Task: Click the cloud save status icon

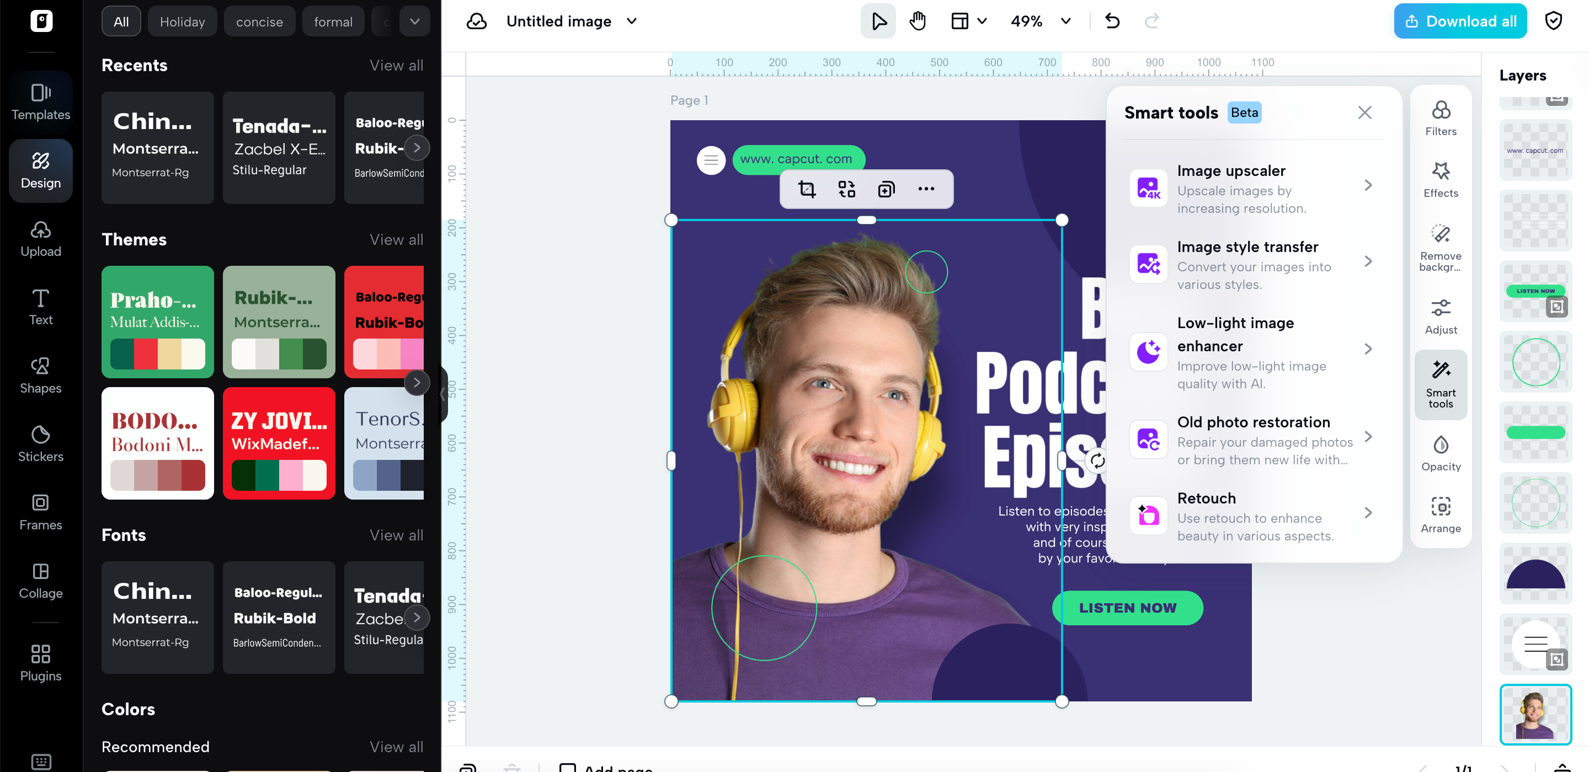Action: (x=476, y=21)
